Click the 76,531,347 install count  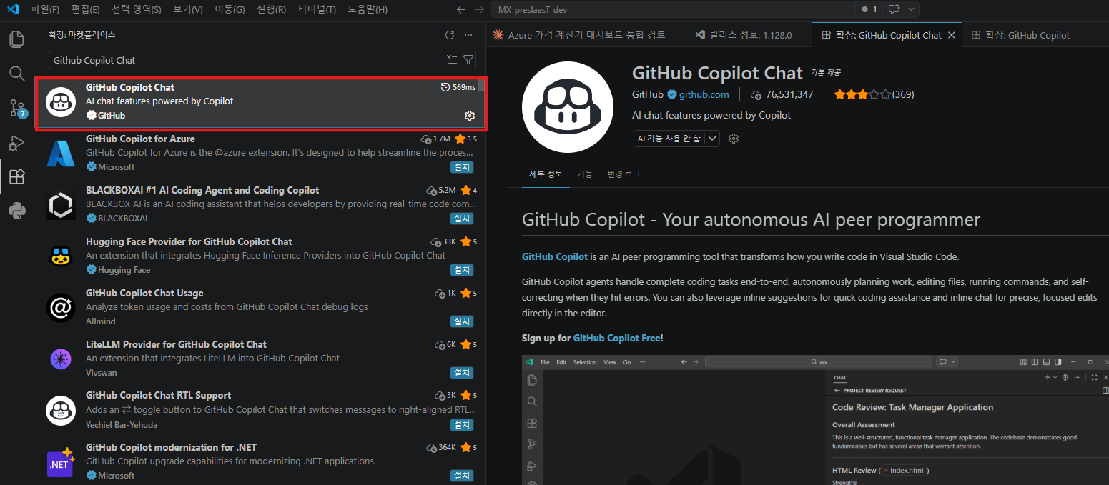(x=782, y=94)
